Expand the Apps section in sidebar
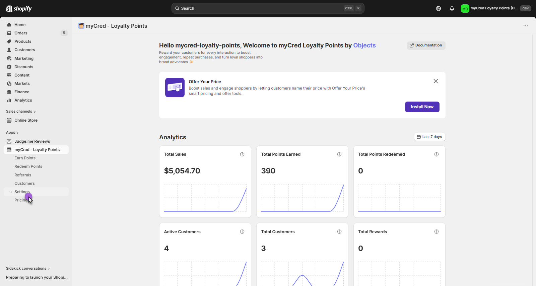536x286 pixels. tap(12, 133)
